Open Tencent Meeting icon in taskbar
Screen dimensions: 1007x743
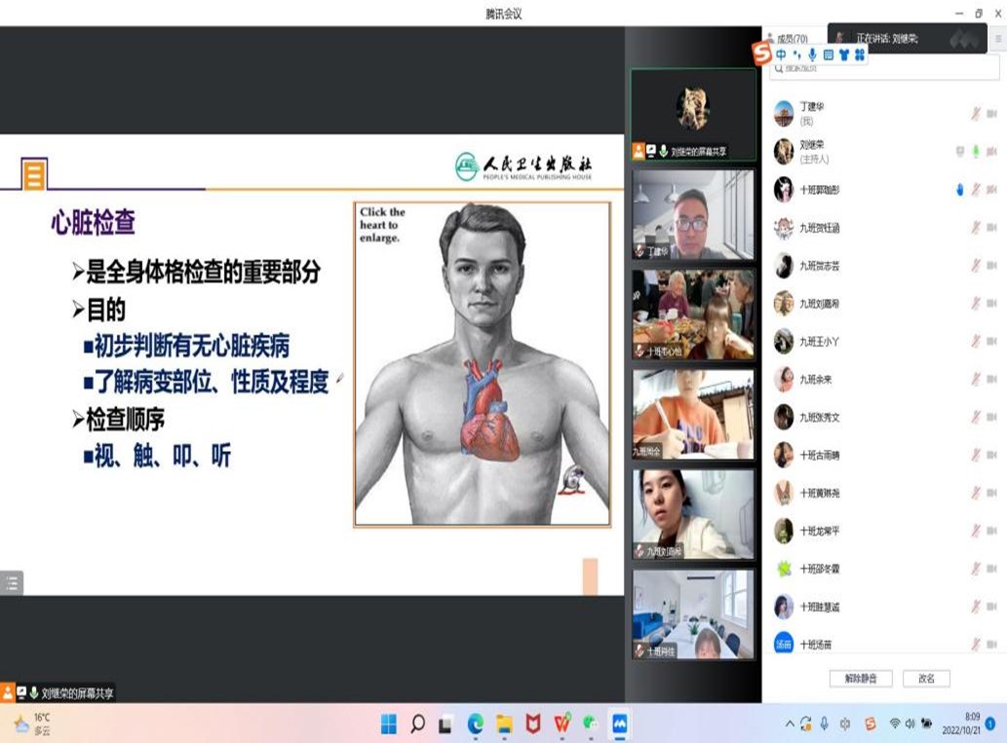[618, 724]
